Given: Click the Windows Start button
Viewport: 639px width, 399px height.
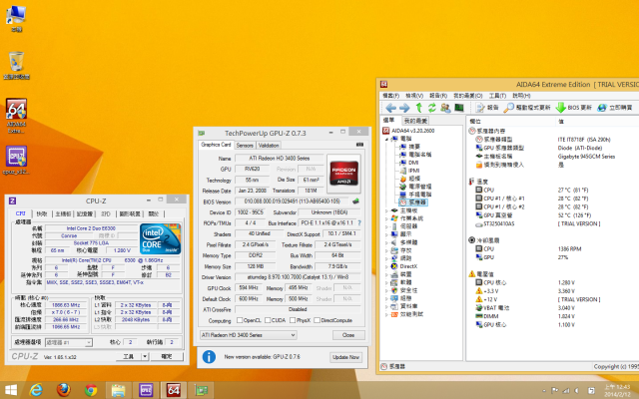Looking at the screenshot, I should 11,390.
